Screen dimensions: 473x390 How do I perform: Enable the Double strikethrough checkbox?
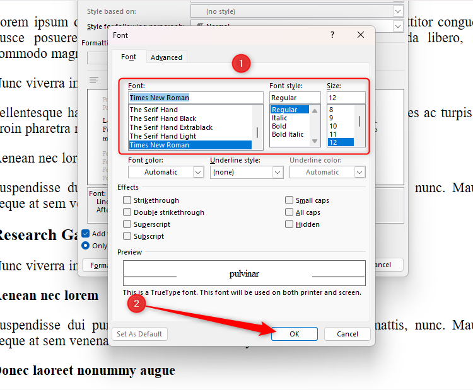point(127,212)
